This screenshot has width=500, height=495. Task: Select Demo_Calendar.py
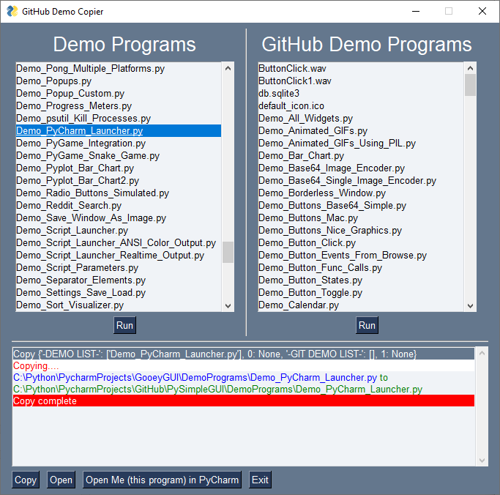(x=361, y=305)
